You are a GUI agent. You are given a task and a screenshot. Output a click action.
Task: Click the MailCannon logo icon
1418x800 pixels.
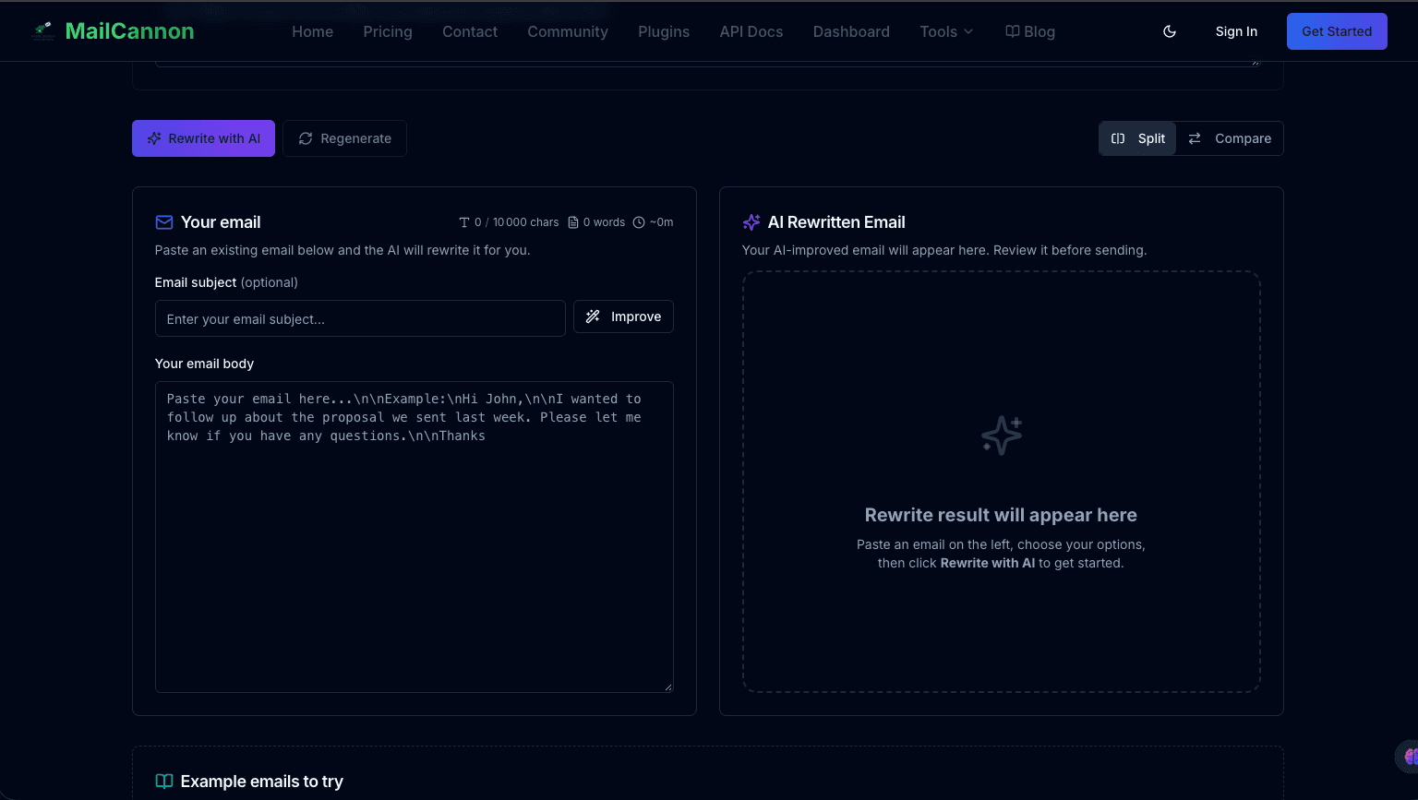[x=43, y=31]
